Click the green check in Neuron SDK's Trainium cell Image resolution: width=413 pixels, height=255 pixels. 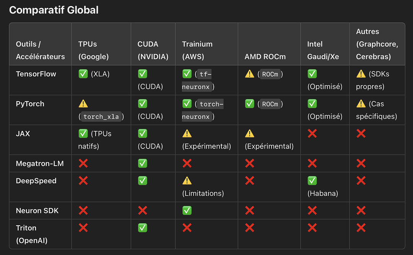[187, 210]
